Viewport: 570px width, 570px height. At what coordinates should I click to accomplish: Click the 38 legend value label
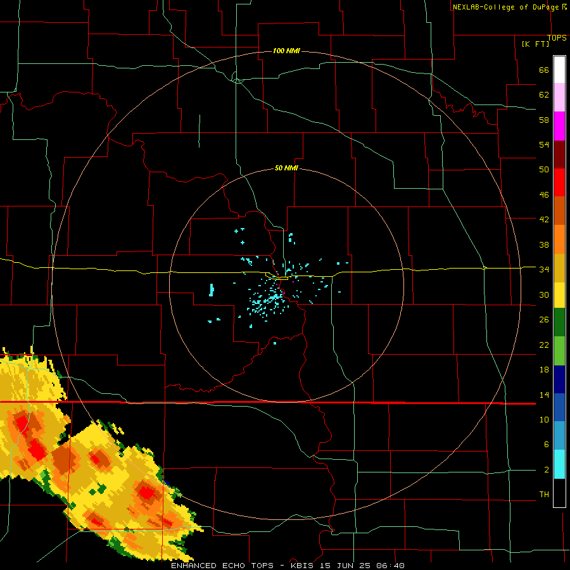tap(544, 244)
